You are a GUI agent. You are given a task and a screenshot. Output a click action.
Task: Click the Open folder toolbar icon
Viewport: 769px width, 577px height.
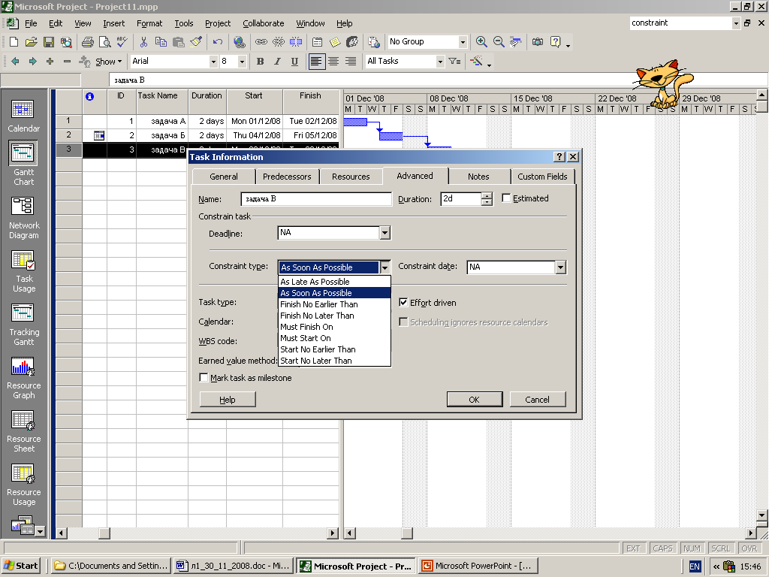pyautogui.click(x=32, y=42)
